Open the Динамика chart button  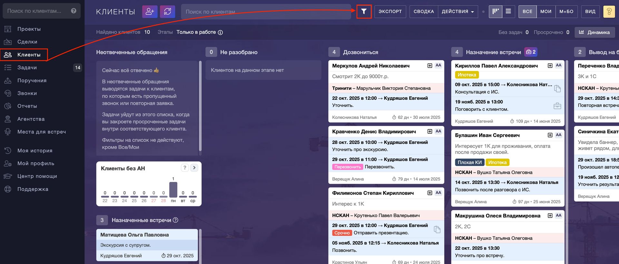click(x=595, y=32)
